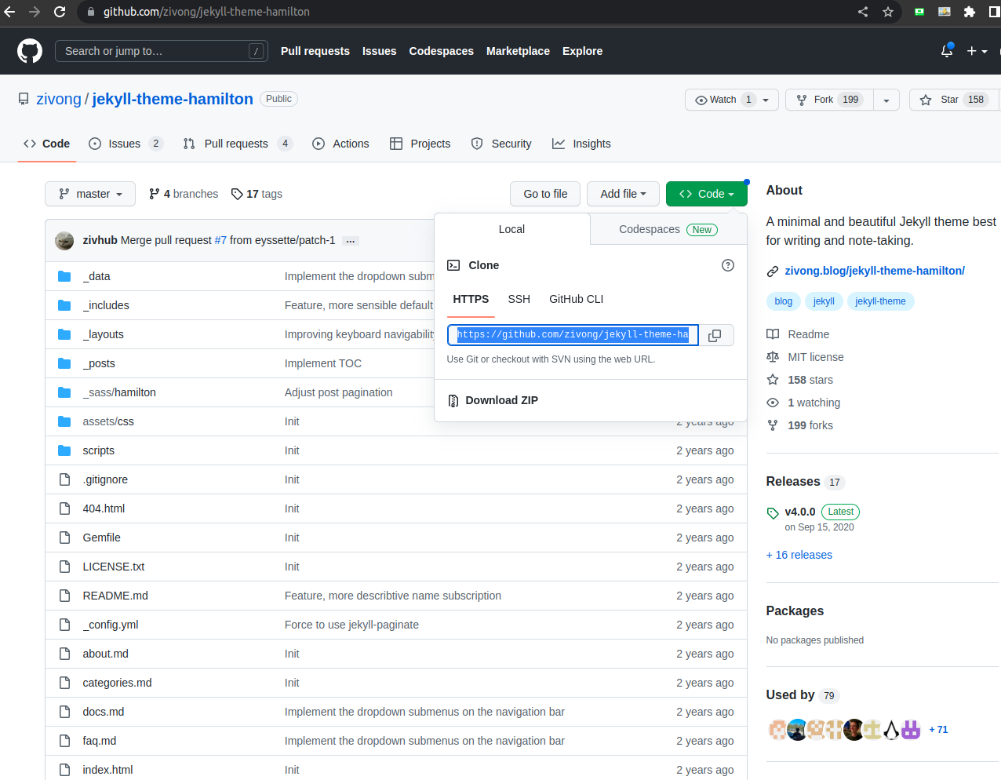The width and height of the screenshot is (1001, 780).
Task: Open the plus create-new dropdown
Action: [977, 51]
